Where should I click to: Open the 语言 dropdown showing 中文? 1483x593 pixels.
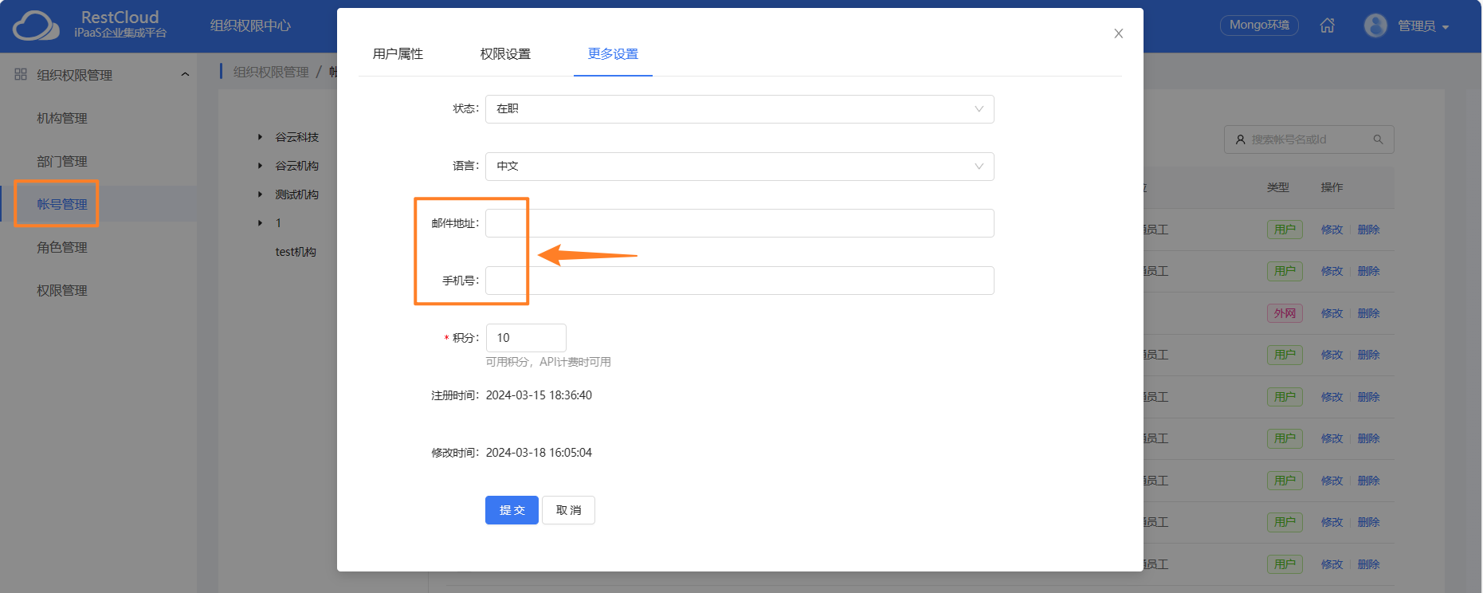tap(740, 167)
